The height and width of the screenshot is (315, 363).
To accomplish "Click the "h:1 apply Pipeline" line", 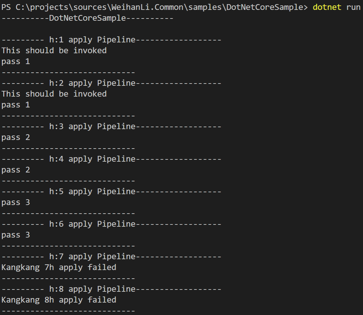I will (92, 40).
